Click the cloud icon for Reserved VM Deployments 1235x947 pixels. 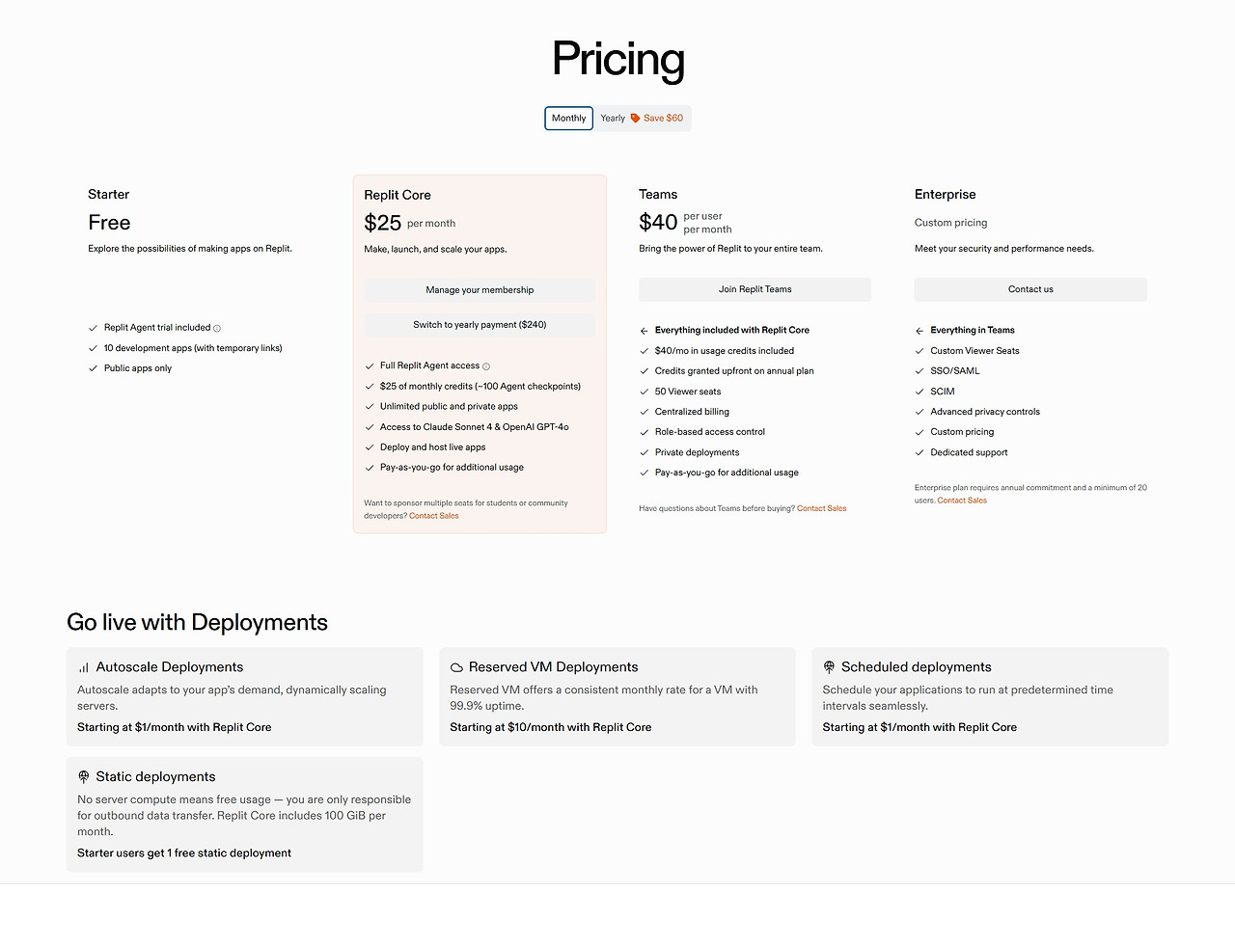pos(456,667)
